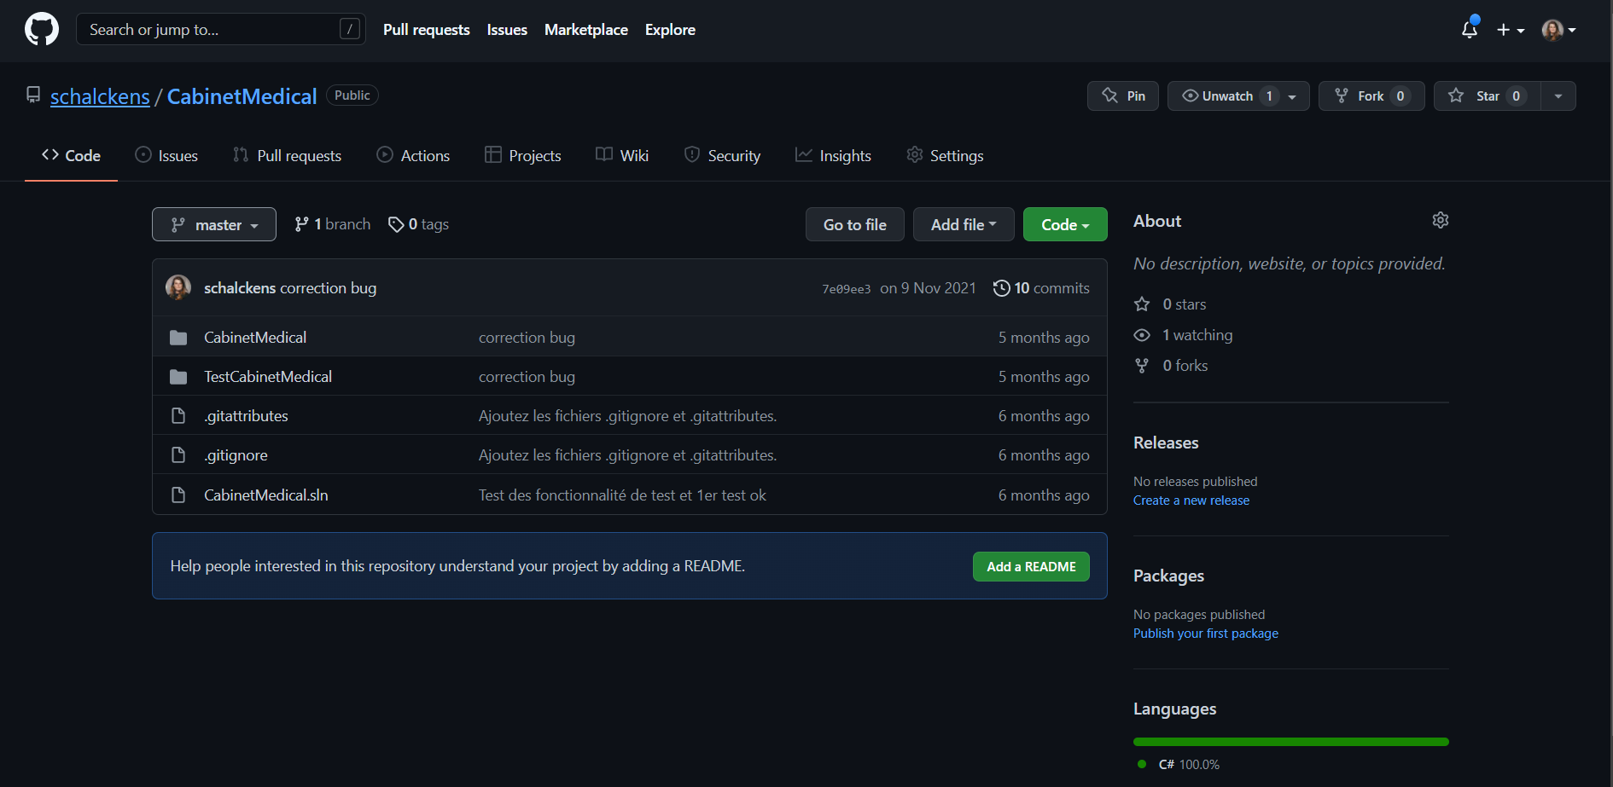Screen dimensions: 1613x787
Task: Expand the Unwatch options dropdown arrow
Action: (1292, 96)
